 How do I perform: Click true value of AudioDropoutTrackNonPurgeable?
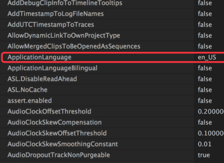pyautogui.click(x=204, y=155)
